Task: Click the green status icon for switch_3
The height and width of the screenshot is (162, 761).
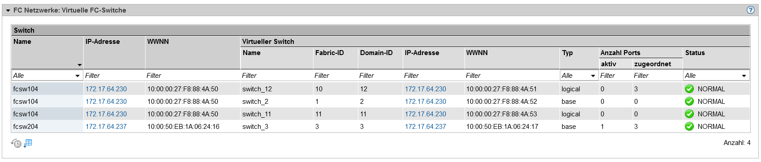Action: coord(689,126)
